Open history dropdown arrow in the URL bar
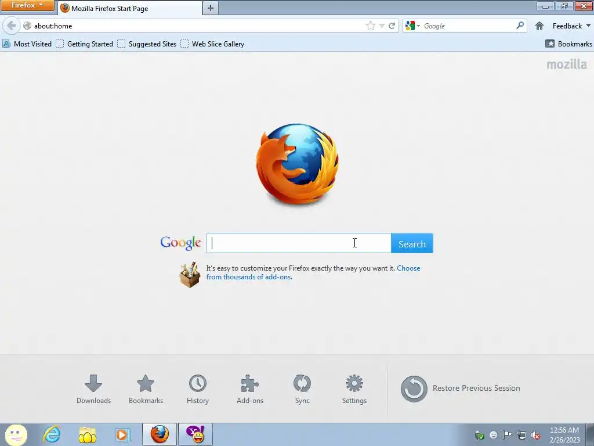 (x=382, y=26)
